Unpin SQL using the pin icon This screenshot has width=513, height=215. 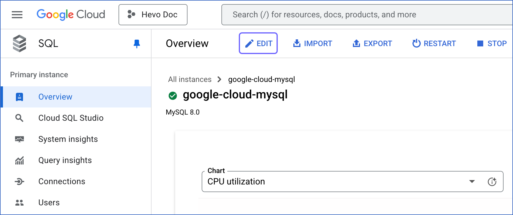(x=137, y=44)
